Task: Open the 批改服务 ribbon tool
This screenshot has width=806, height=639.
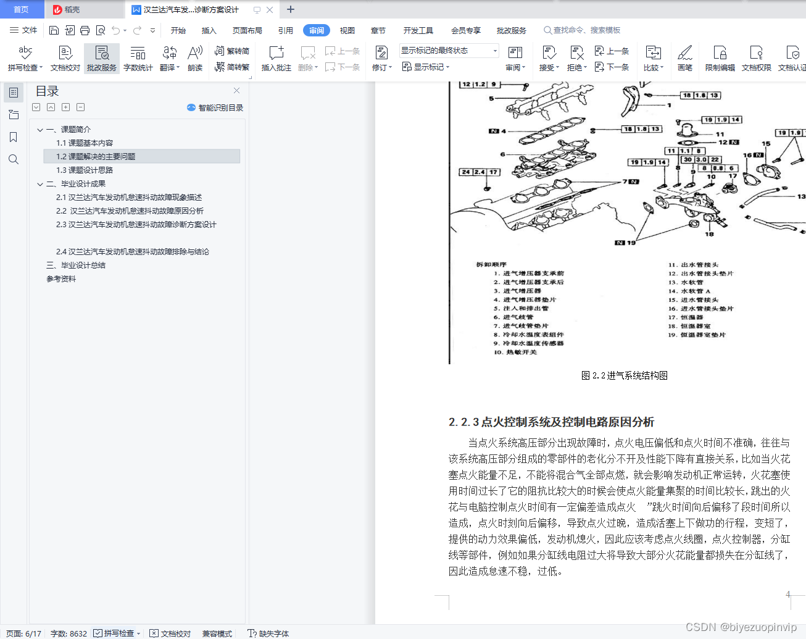Action: pyautogui.click(x=102, y=59)
